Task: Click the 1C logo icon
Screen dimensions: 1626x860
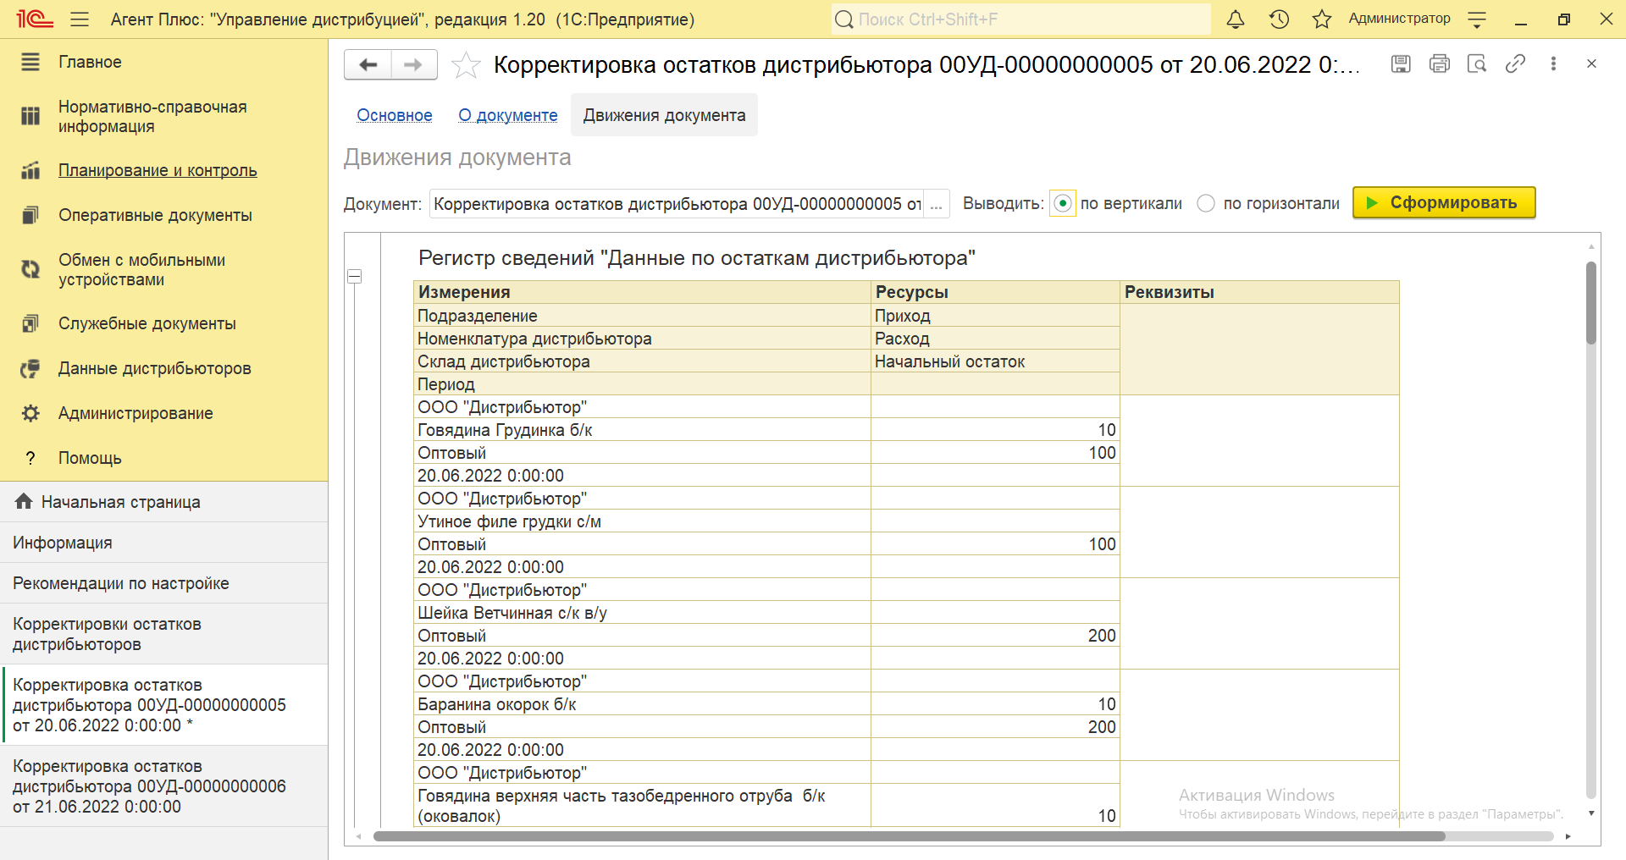Action: pos(35,19)
